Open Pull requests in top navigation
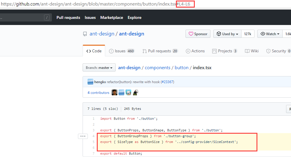This screenshot has height=161, width=291. 68,17
